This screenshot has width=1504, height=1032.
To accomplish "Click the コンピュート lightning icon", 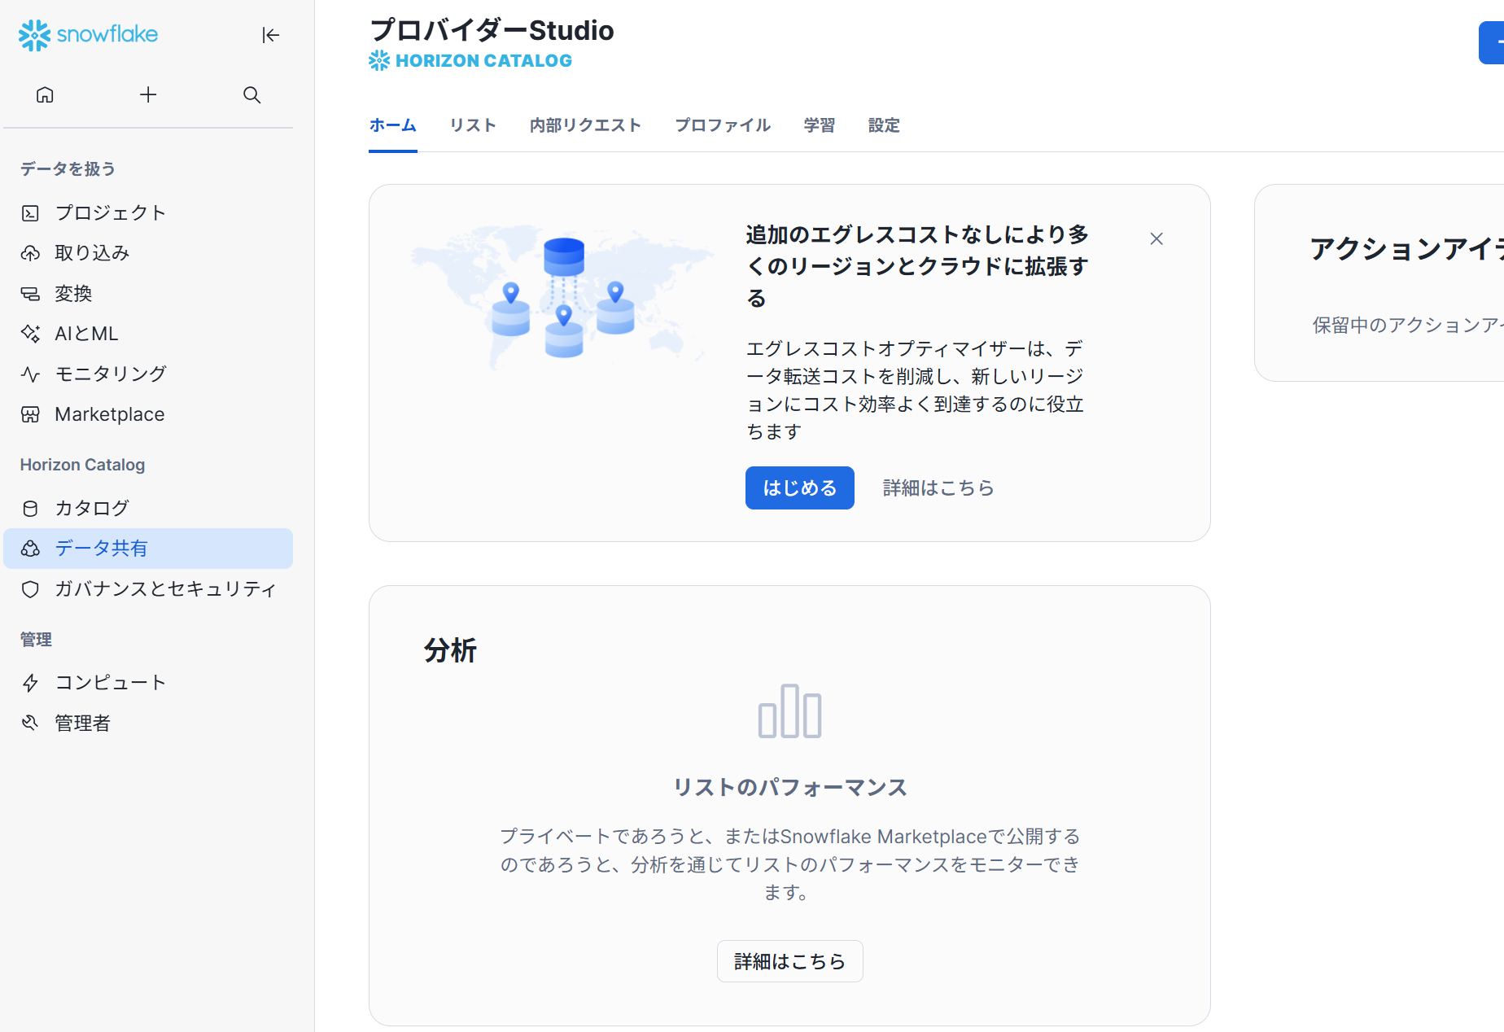I will point(30,683).
